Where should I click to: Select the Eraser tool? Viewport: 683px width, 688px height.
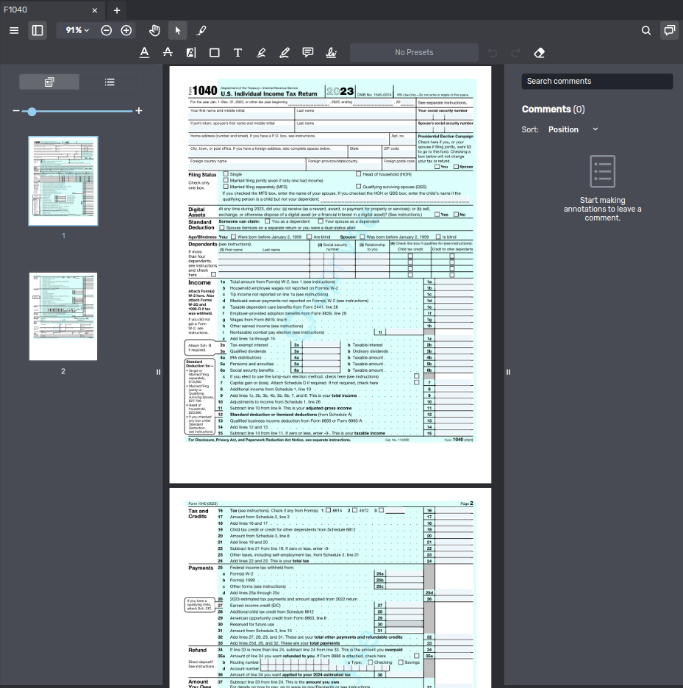[539, 52]
